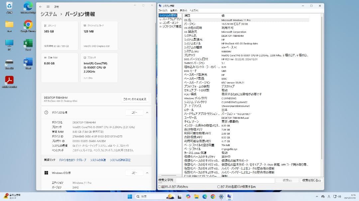This screenshot has height=201, width=359.
Task: Open the Settings gear icon on the taskbar
Action: [x=220, y=196]
